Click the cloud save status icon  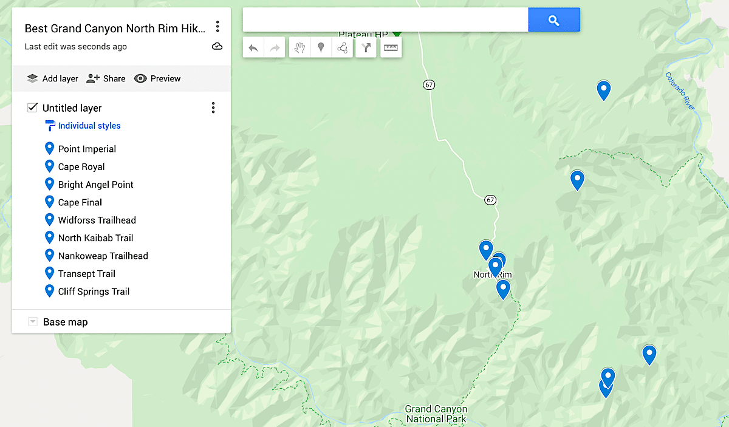tap(217, 46)
